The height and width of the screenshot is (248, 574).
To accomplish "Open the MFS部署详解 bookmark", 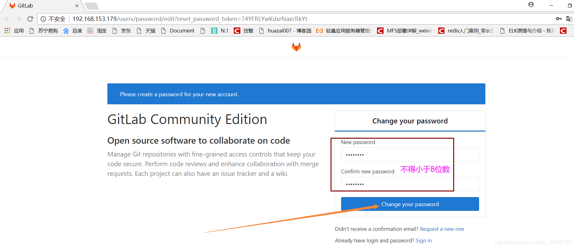I will click(405, 31).
